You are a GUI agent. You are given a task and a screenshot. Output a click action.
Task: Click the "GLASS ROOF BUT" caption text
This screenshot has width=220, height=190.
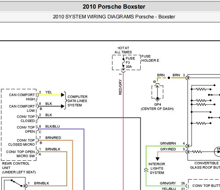pos(205,167)
